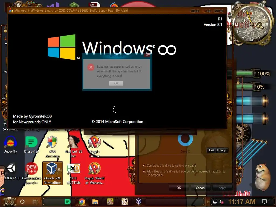Launch the Embarcadero Dev-C++ icon

pyautogui.click(x=32, y=173)
